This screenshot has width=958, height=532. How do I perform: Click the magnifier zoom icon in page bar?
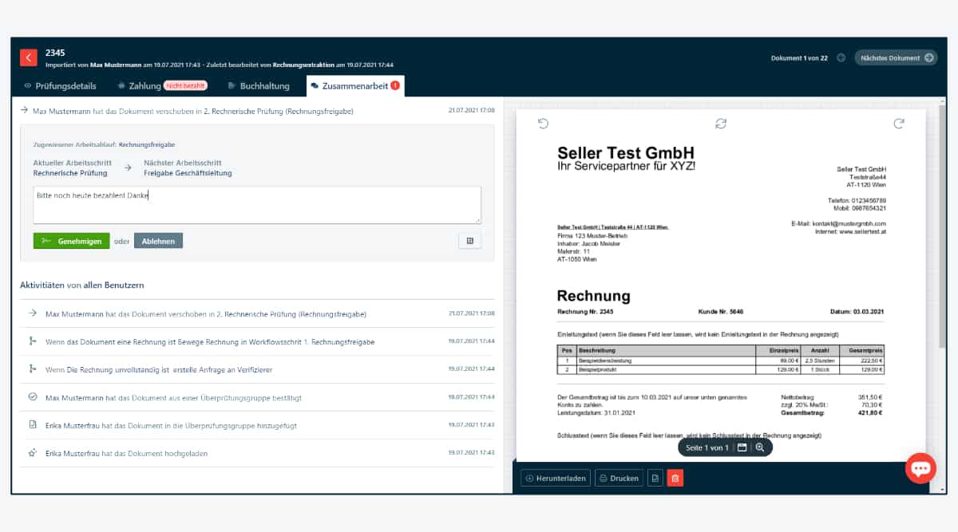tap(760, 448)
